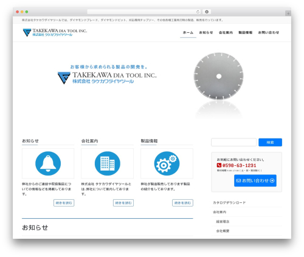Click the large hero banner company logo
This screenshot has height=257, width=304.
pos(107,78)
